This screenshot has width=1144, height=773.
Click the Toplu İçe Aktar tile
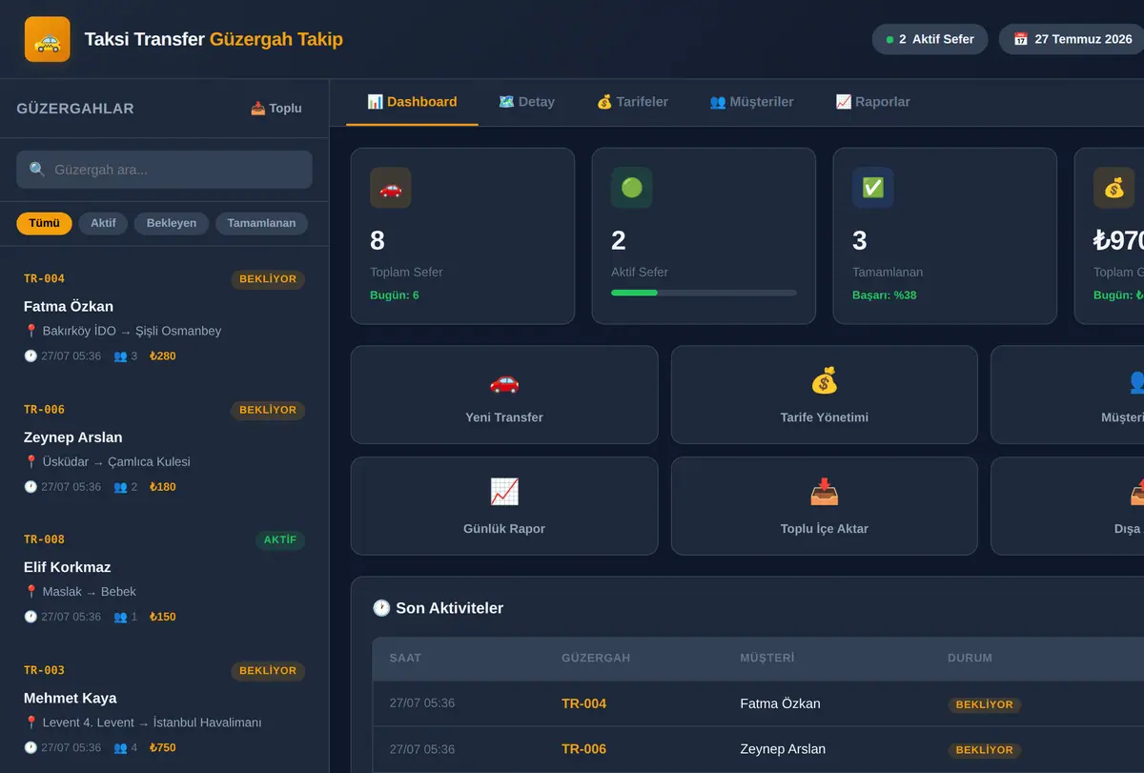[825, 506]
